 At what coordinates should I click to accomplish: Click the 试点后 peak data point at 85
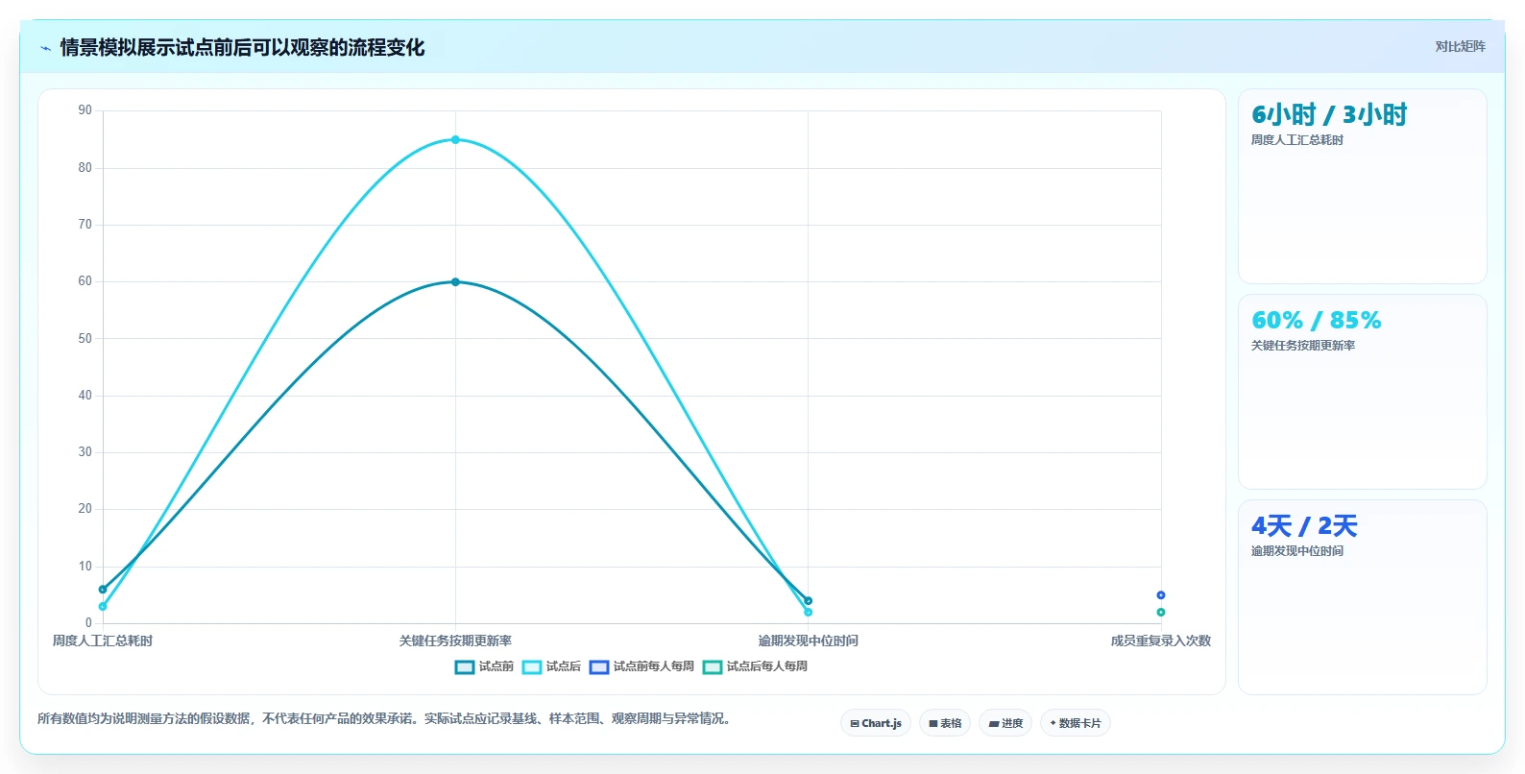455,139
